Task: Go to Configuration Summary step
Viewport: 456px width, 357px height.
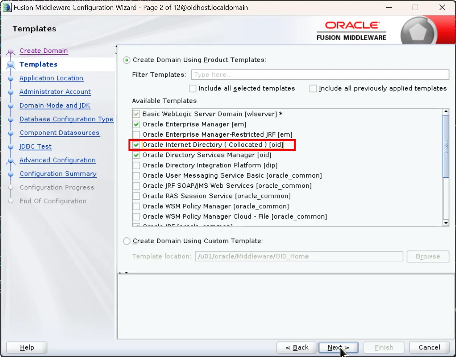Action: click(58, 174)
